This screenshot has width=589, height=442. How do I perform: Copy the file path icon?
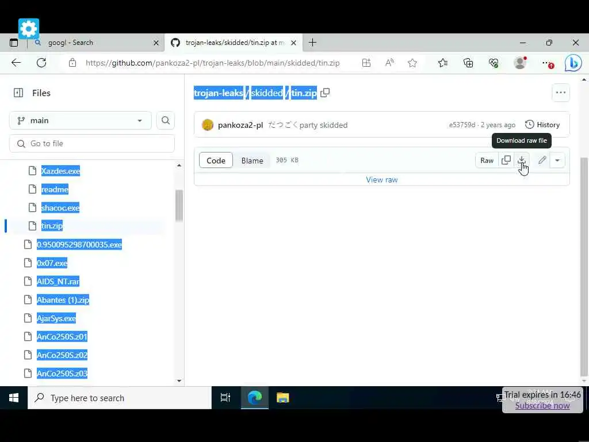point(326,93)
